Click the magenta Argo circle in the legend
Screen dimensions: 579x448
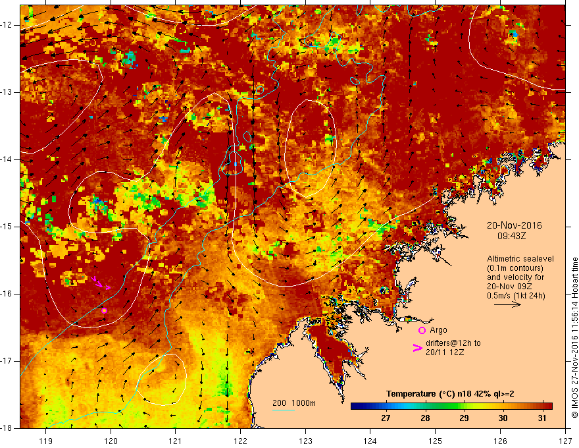(x=422, y=331)
